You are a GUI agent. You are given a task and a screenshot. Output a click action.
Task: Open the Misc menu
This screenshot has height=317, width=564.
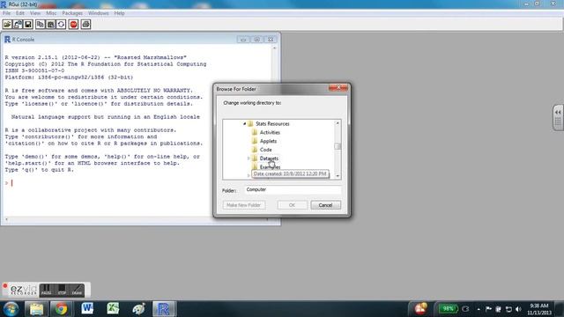coord(51,13)
